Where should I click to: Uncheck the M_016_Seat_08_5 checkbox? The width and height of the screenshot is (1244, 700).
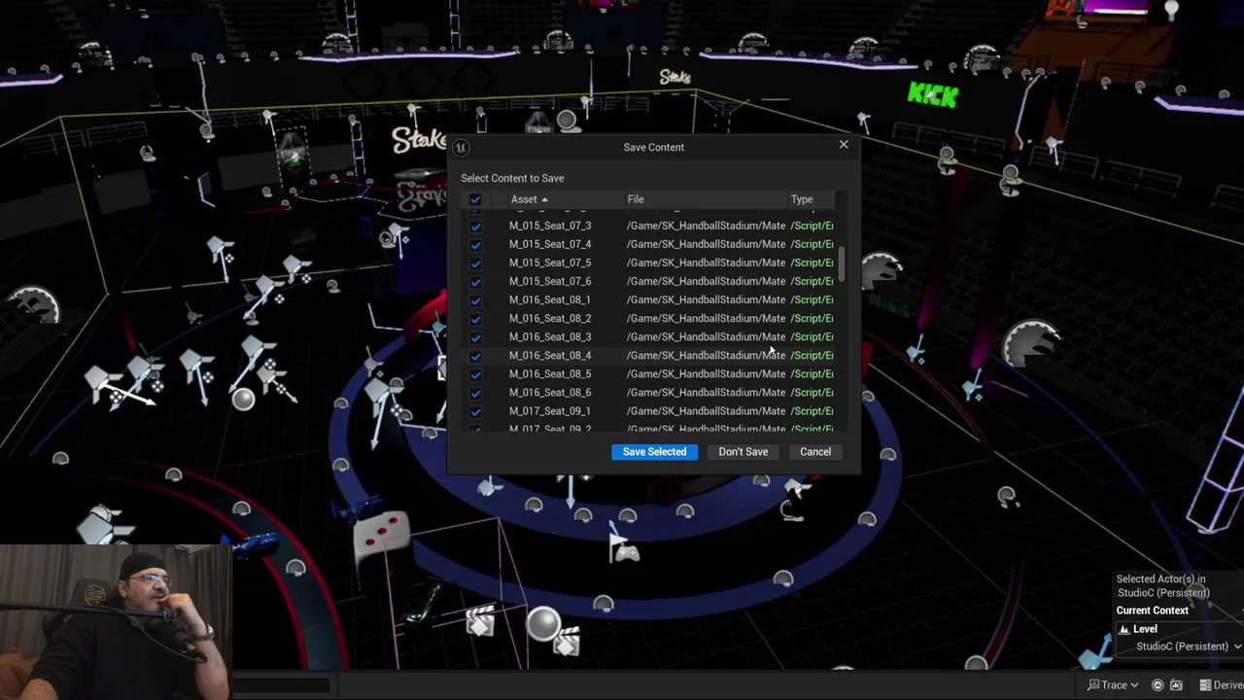[x=475, y=374]
